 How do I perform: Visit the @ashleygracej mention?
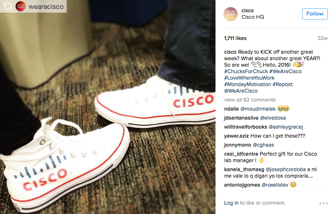click(286, 127)
